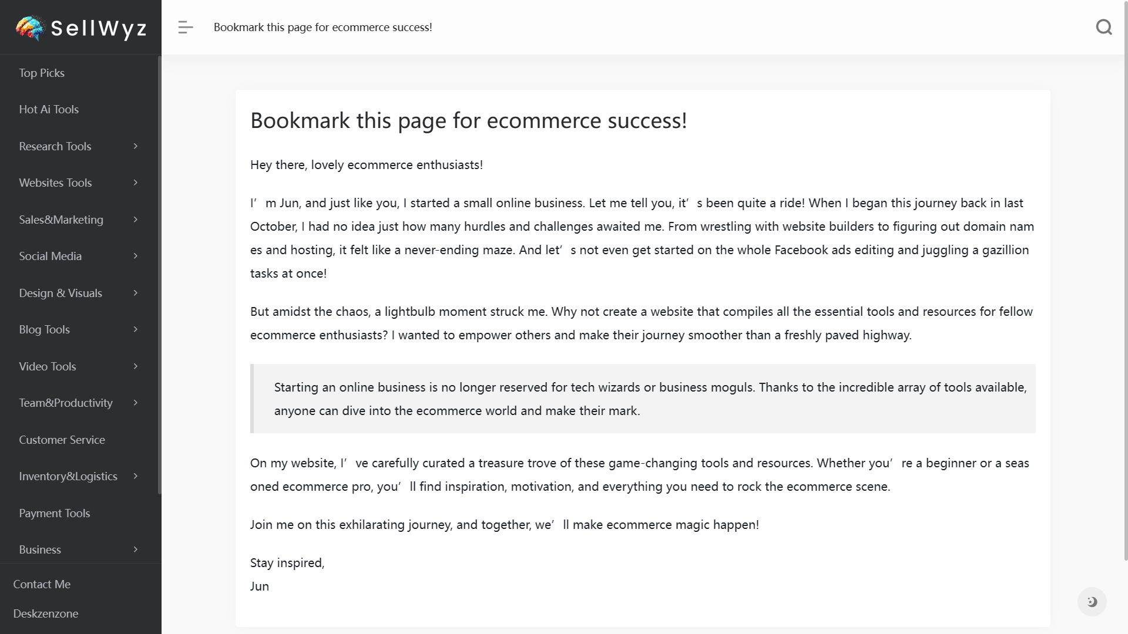Click the SellWyz brain logo
The height and width of the screenshot is (634, 1128).
click(30, 28)
